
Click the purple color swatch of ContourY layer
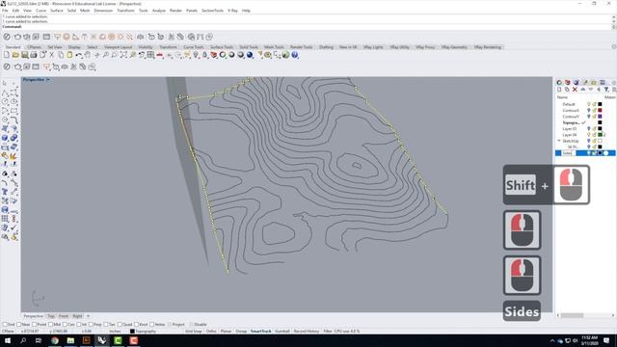tap(600, 117)
